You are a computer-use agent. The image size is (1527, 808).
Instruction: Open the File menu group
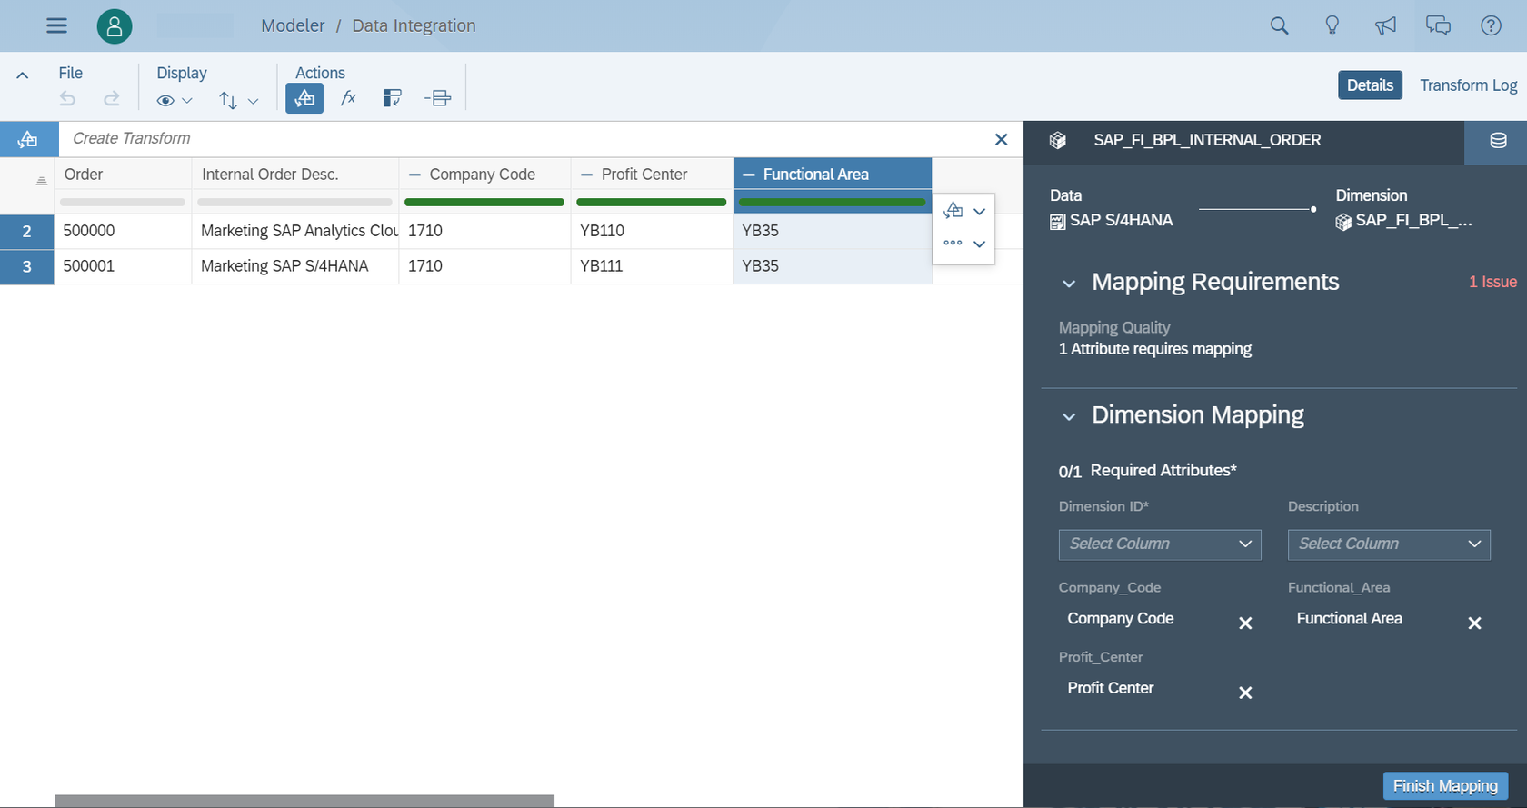pyautogui.click(x=70, y=73)
